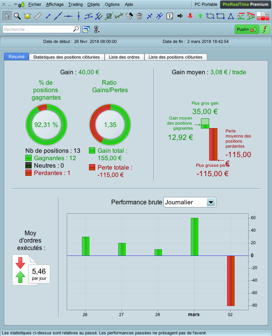Screen dimensions: 272x336
Task: Open the link group dropdown icon
Action: coord(97,29)
